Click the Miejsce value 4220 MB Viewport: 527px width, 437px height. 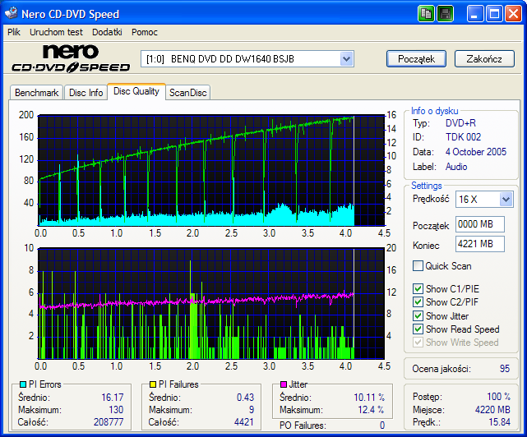(x=492, y=409)
